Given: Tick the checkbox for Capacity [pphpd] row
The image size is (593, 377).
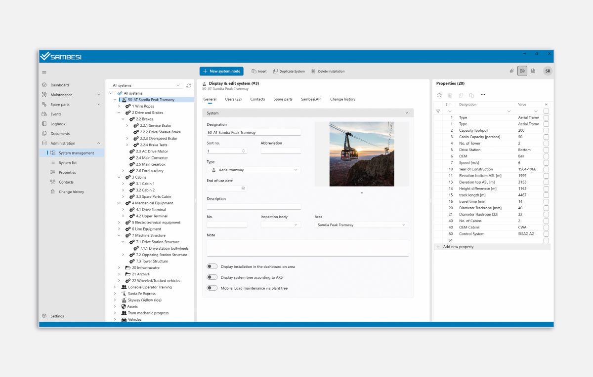Looking at the screenshot, I should pos(546,130).
